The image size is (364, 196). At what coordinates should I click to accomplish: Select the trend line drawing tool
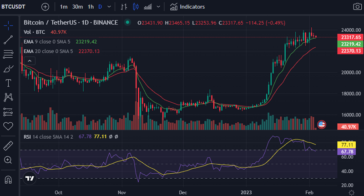pos(8,40)
